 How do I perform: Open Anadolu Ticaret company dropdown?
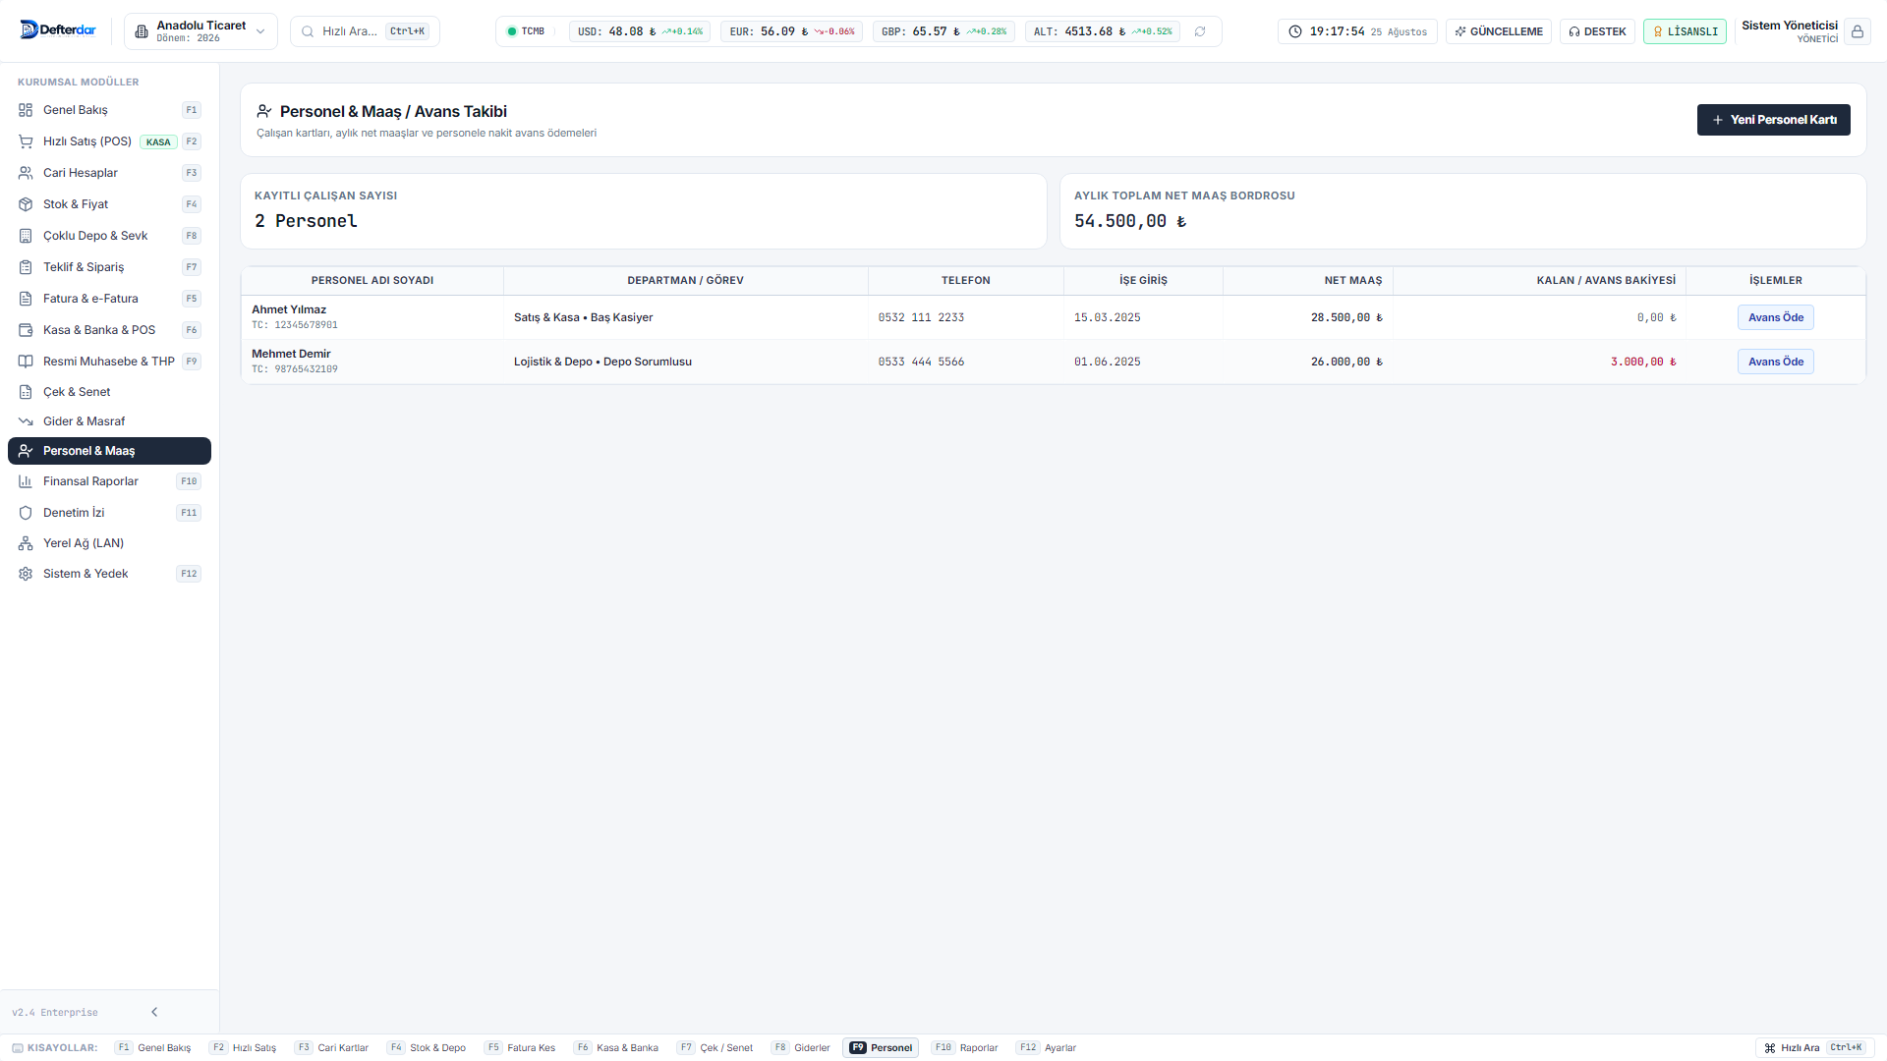[x=200, y=31]
